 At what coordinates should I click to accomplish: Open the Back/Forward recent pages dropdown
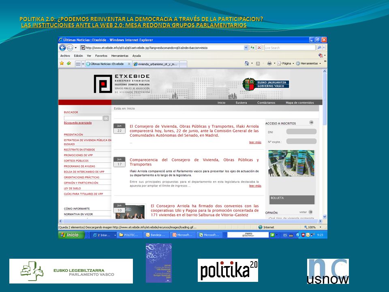76,48
